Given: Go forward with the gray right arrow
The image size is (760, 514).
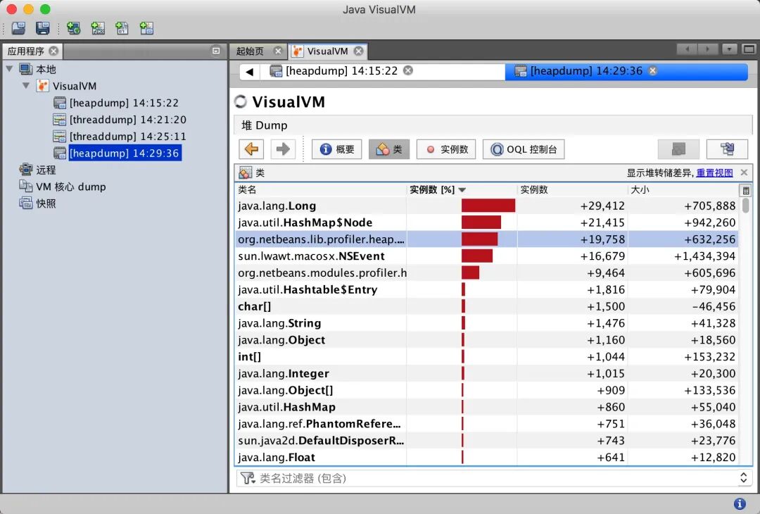Looking at the screenshot, I should pyautogui.click(x=283, y=149).
